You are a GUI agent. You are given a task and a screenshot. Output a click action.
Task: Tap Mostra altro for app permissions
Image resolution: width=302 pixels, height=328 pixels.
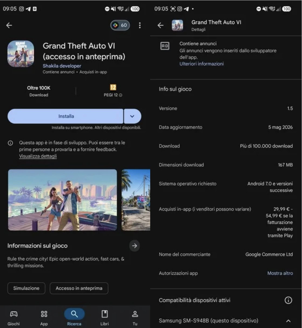point(280,273)
